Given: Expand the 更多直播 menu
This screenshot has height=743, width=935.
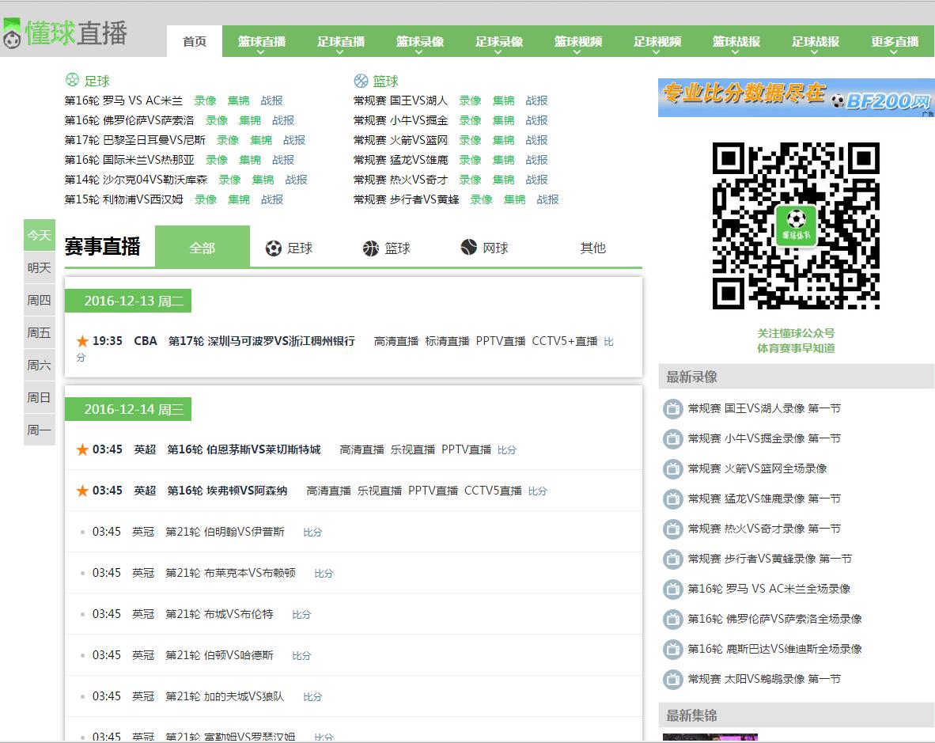Looking at the screenshot, I should click(x=895, y=42).
